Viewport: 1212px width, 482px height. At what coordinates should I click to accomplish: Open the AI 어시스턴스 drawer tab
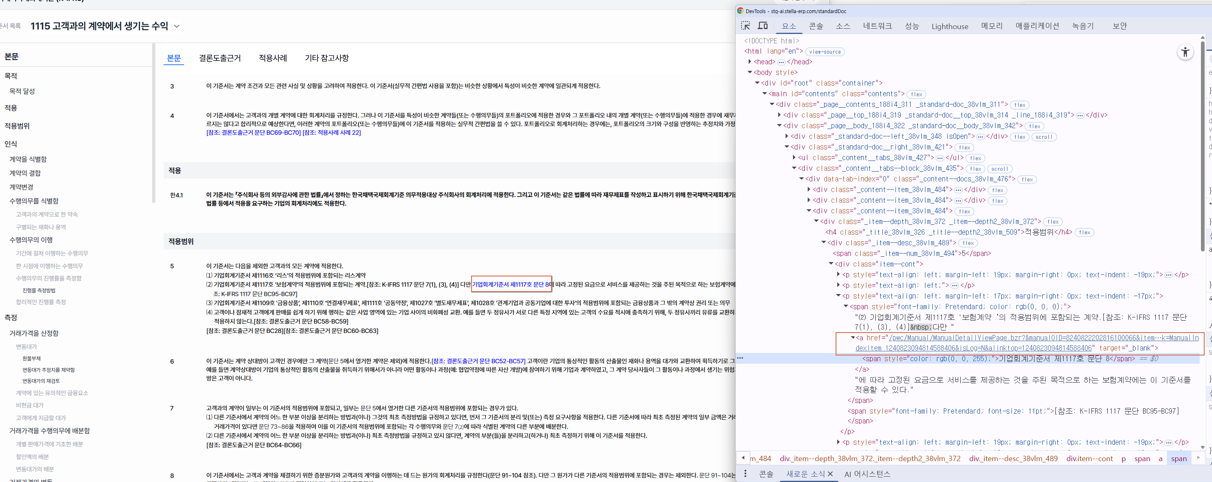tap(867, 473)
